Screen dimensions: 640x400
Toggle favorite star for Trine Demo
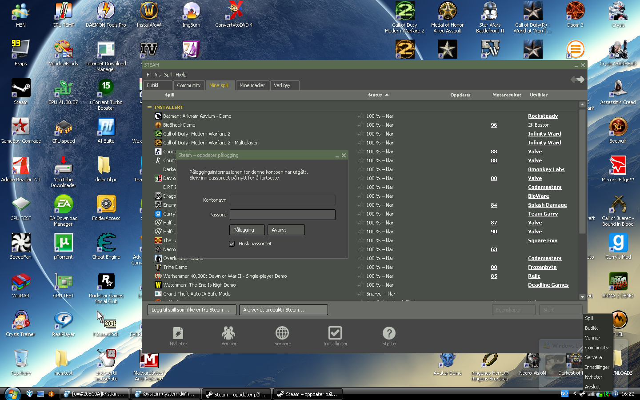[361, 267]
